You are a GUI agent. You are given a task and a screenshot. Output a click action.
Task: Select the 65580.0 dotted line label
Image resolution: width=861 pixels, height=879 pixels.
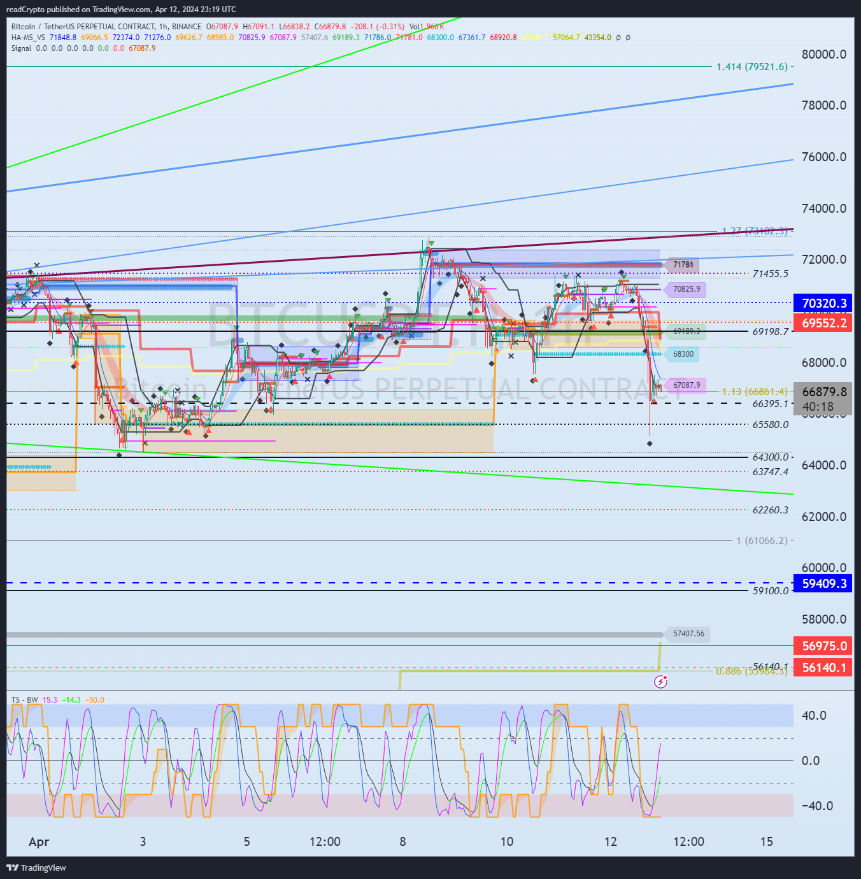(770, 425)
